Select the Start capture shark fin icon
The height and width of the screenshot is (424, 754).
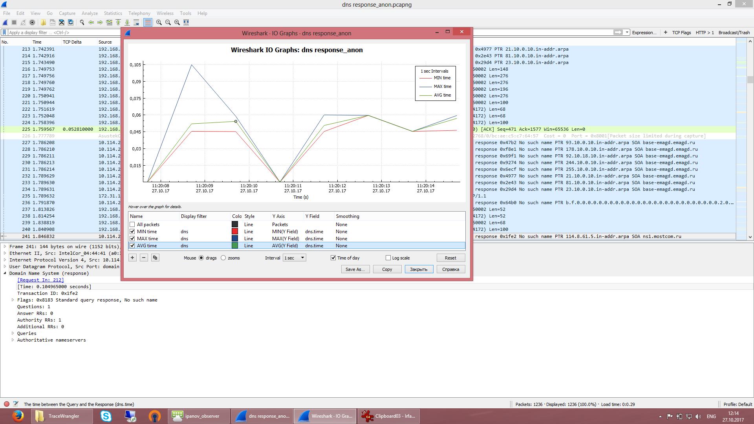5,22
